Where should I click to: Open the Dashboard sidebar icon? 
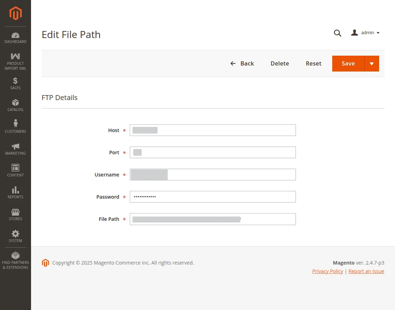pyautogui.click(x=16, y=35)
